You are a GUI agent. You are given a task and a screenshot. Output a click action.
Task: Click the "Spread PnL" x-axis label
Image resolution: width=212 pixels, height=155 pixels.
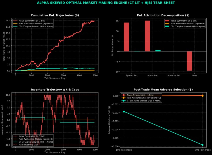(x=132, y=75)
